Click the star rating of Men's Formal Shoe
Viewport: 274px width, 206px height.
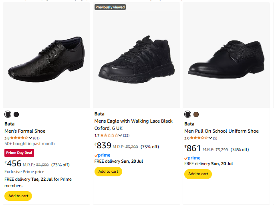coord(19,138)
